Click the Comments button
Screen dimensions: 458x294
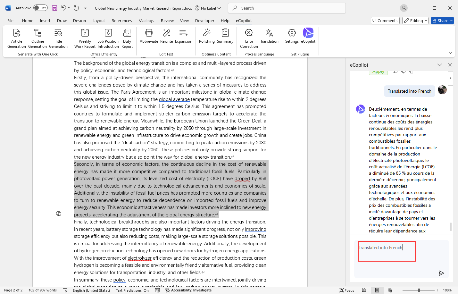coord(385,21)
